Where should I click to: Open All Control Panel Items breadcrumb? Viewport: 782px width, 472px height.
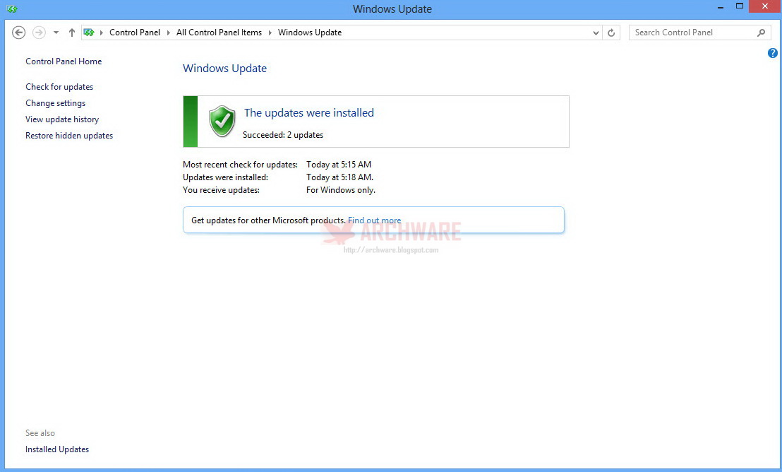click(x=219, y=33)
